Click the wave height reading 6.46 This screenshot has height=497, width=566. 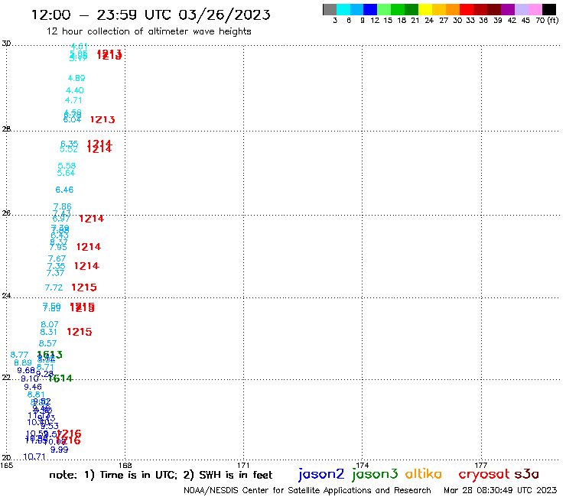coord(64,190)
